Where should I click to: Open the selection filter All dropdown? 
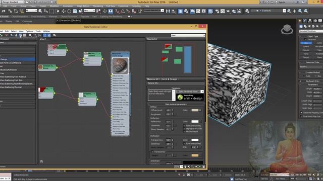(31, 11)
